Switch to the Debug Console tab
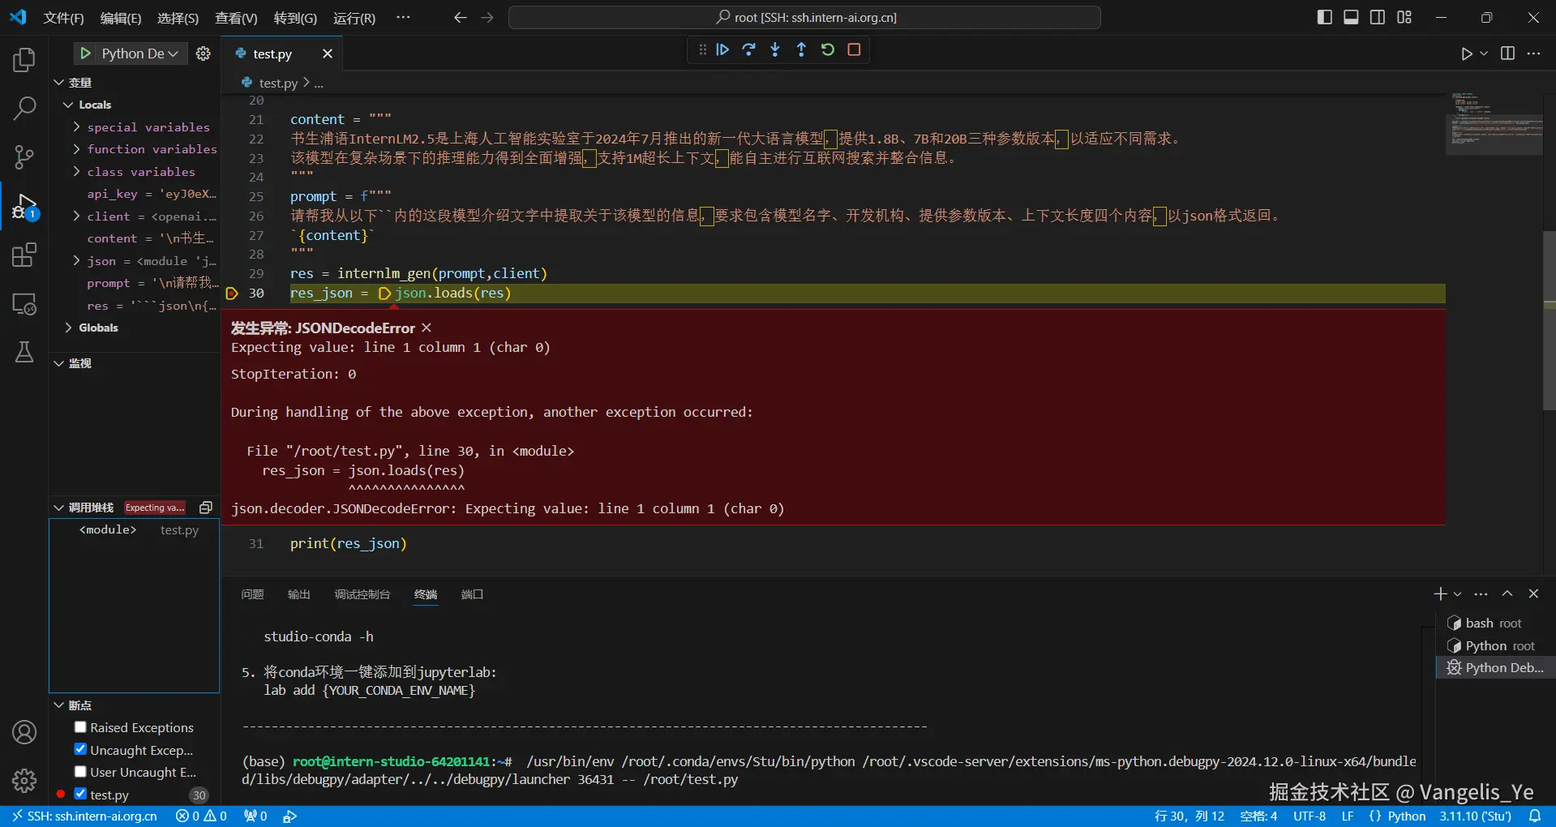The image size is (1556, 827). (x=362, y=594)
